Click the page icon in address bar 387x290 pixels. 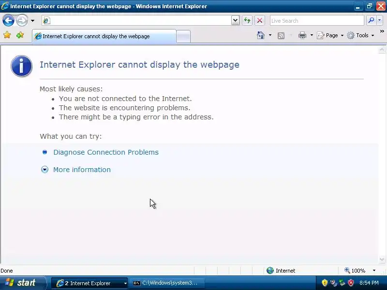[x=46, y=21]
